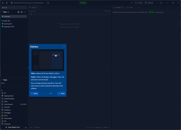Dismiss the Join Replit Core banner
The image size is (181, 130).
point(26,128)
